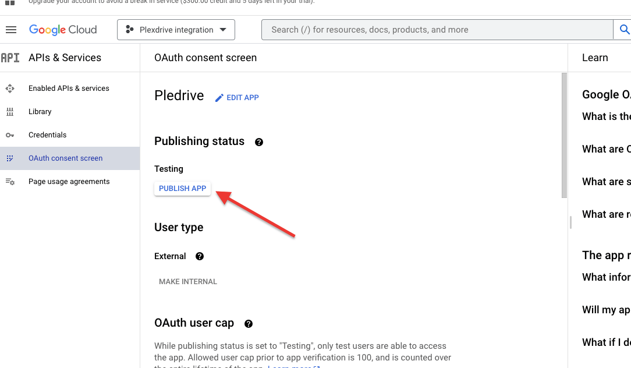Open the hamburger navigation menu
The height and width of the screenshot is (368, 631).
point(11,30)
